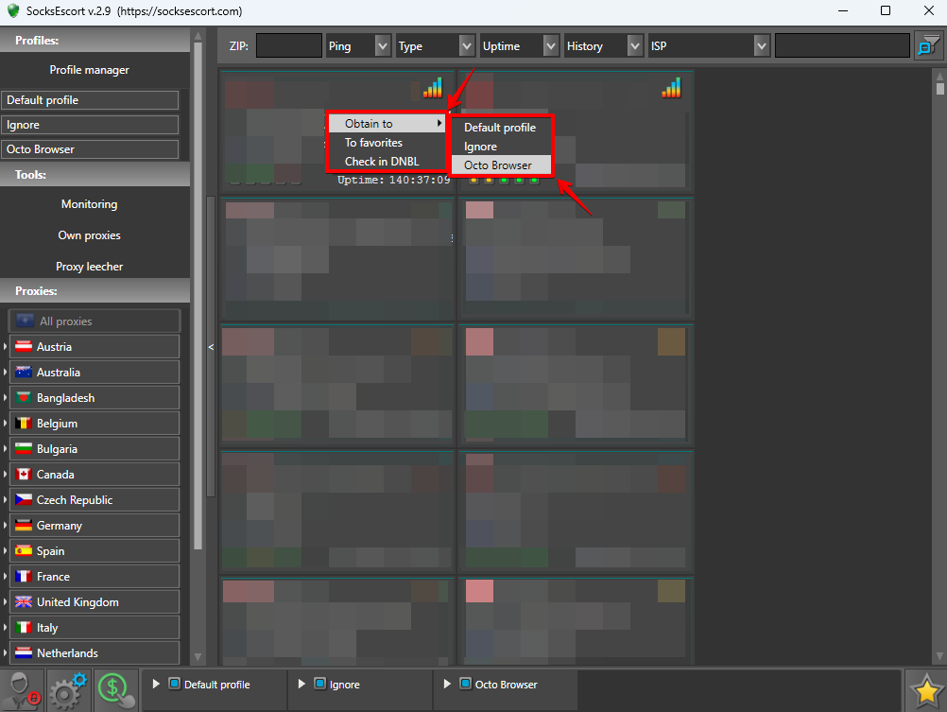Screen dimensions: 947x712
Task: Click SocksEscort shield logo in title bar
Action: [12, 11]
